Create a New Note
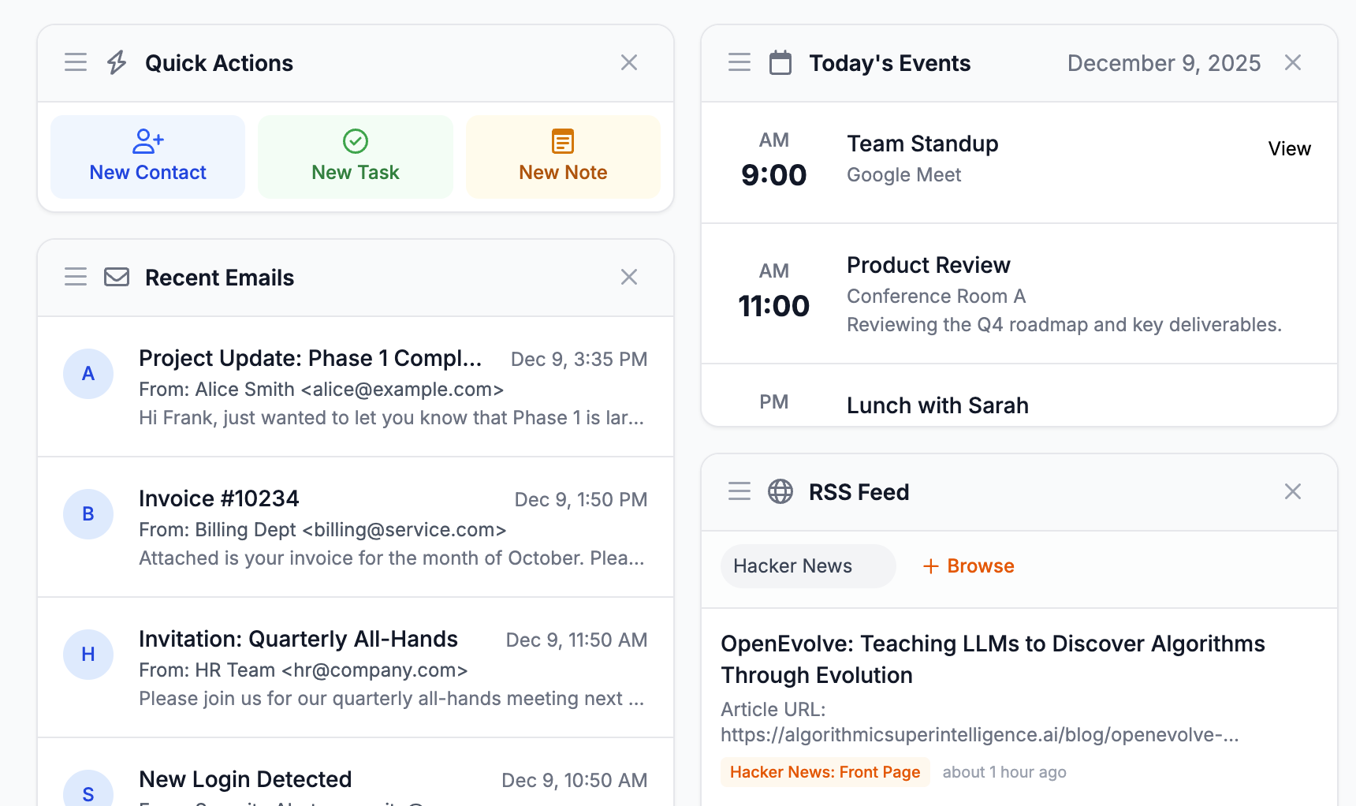This screenshot has width=1356, height=806. point(563,157)
